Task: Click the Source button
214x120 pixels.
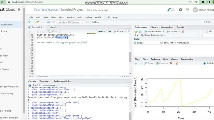Action: click(x=118, y=31)
